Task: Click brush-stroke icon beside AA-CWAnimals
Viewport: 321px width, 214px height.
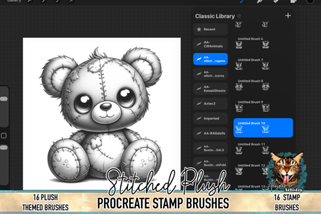Action: point(199,44)
